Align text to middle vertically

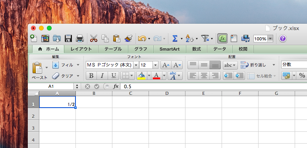coord(204,65)
